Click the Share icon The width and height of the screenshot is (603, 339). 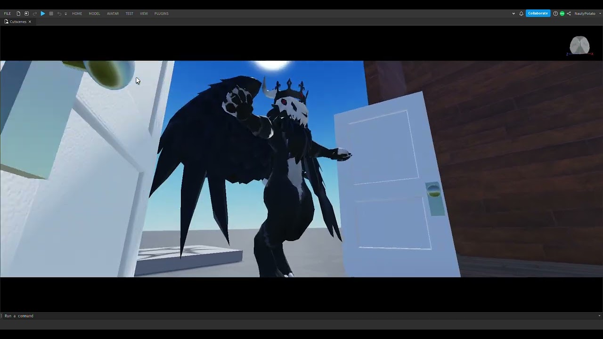click(569, 14)
